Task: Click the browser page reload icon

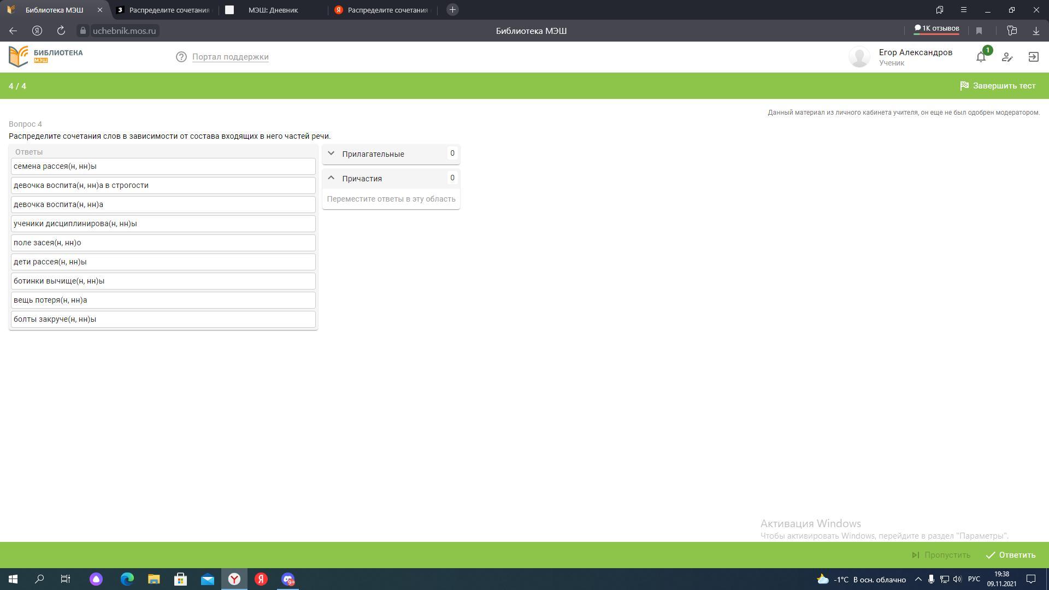Action: (x=61, y=31)
